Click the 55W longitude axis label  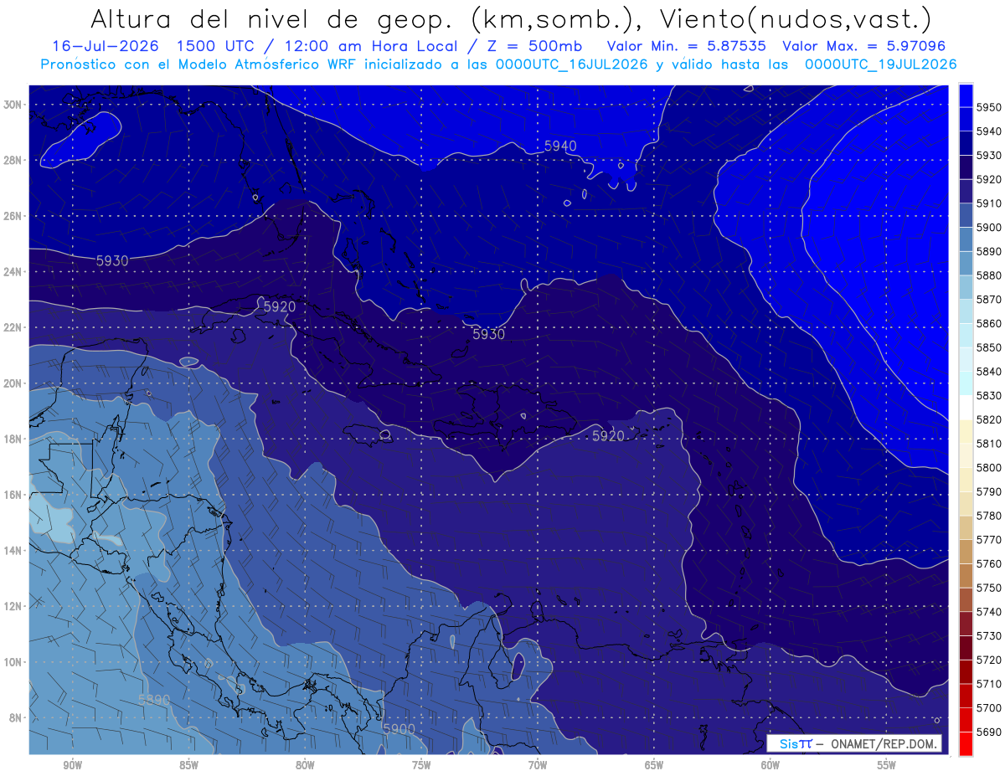(887, 764)
